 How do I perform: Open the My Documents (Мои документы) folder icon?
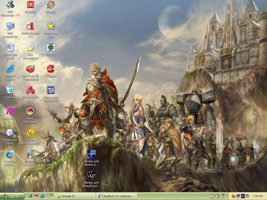point(30,48)
